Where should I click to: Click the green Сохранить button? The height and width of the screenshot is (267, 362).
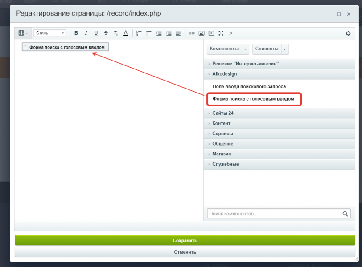click(x=185, y=240)
